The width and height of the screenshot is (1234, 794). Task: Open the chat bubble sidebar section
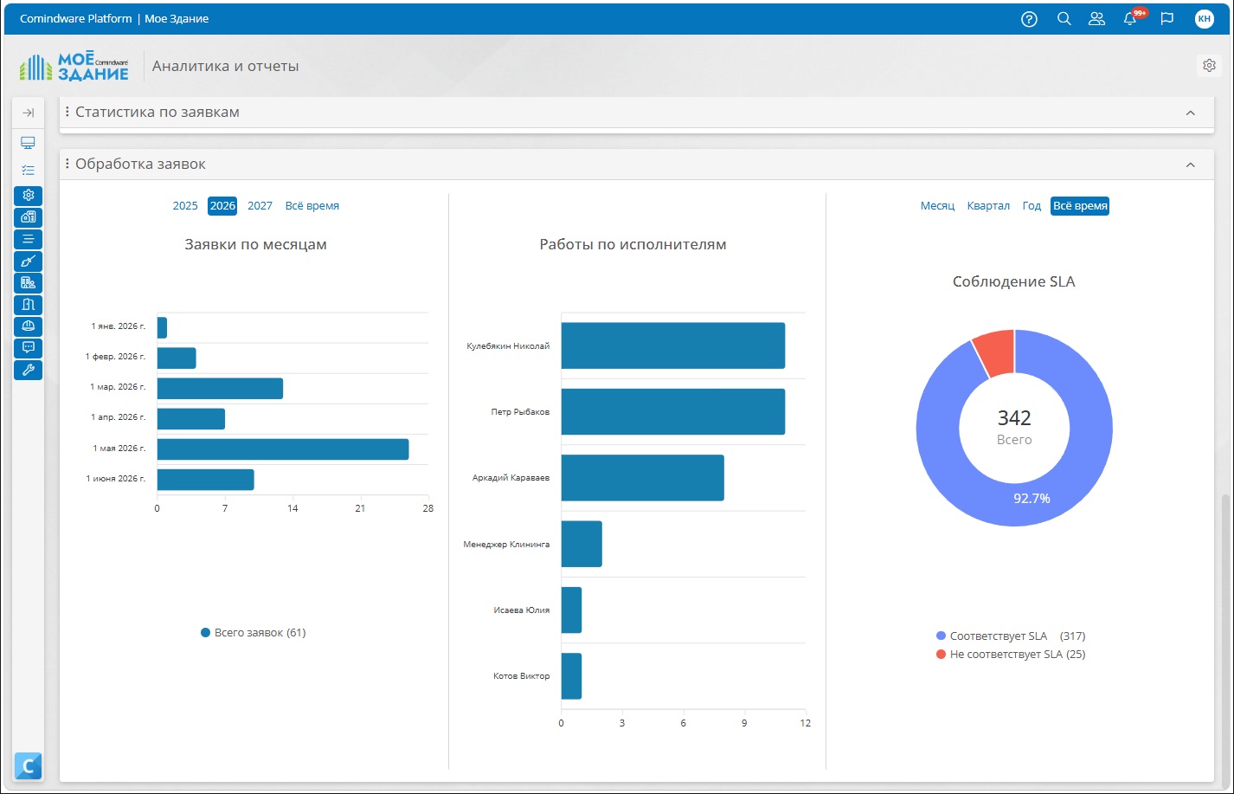[28, 348]
